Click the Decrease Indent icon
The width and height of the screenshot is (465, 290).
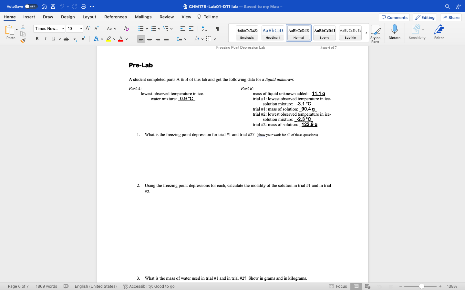[183, 29]
